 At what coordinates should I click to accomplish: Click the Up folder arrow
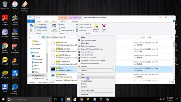tap(40, 37)
